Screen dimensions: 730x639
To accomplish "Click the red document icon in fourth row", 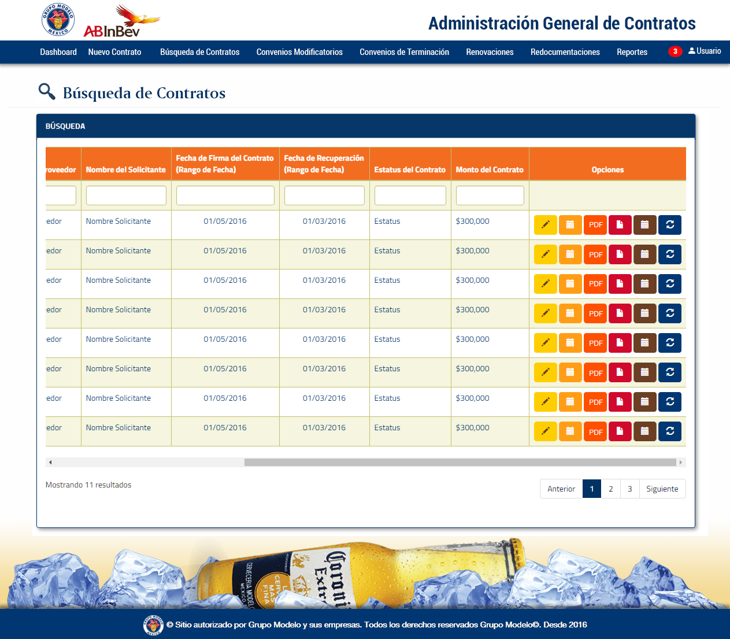I will pos(620,313).
